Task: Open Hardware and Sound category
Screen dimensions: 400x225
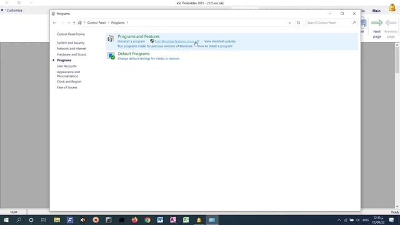Action: point(71,54)
